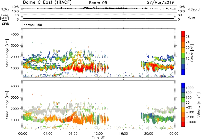Click the 'Slant Range [km]' label of the power panel
This screenshot has width=201, height=139.
[x=7, y=53]
